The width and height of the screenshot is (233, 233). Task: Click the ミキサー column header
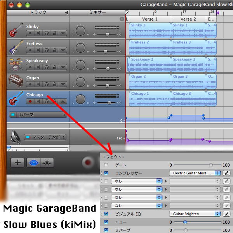[x=97, y=12]
